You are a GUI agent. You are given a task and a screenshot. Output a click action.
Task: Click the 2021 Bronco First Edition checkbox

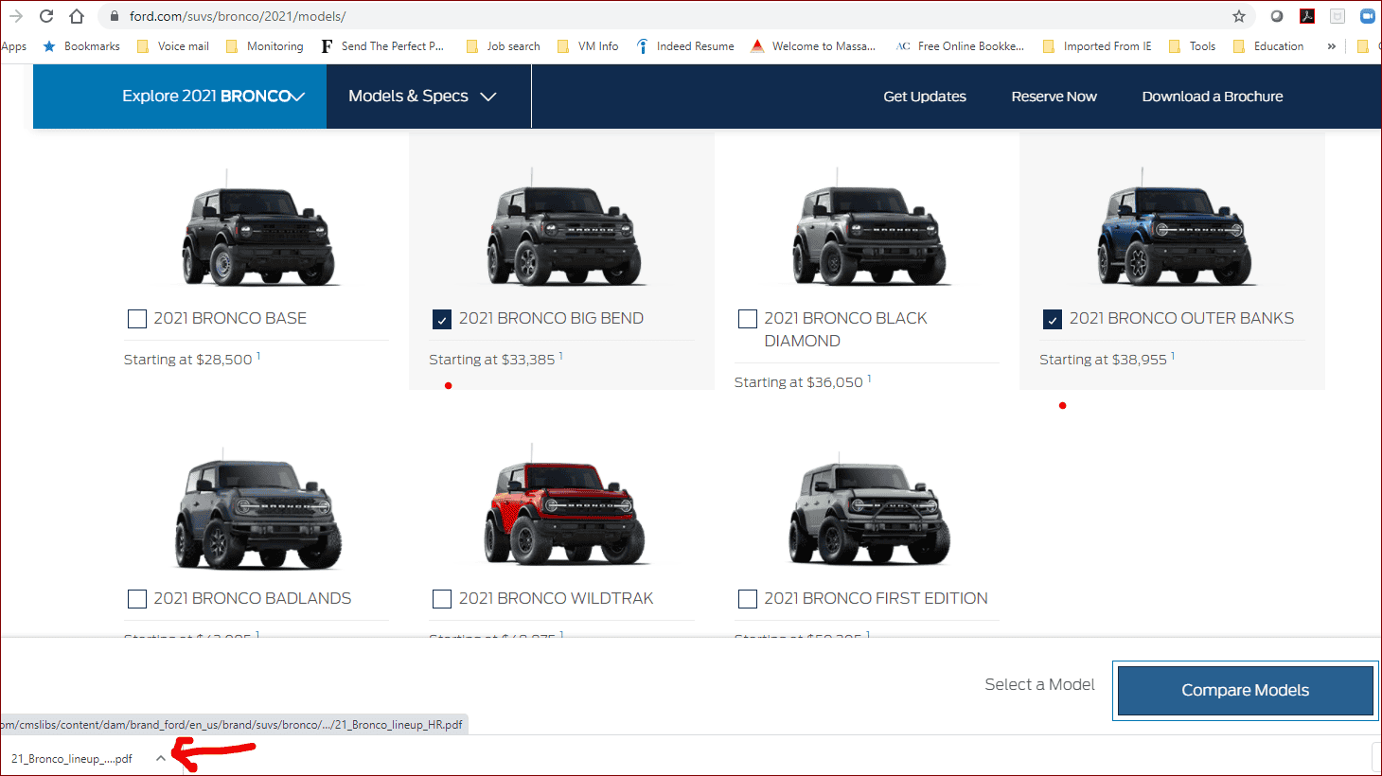pyautogui.click(x=748, y=599)
